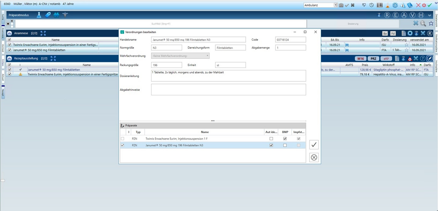
Task: Select the Janumet row in Präparate list
Action: pos(213,145)
